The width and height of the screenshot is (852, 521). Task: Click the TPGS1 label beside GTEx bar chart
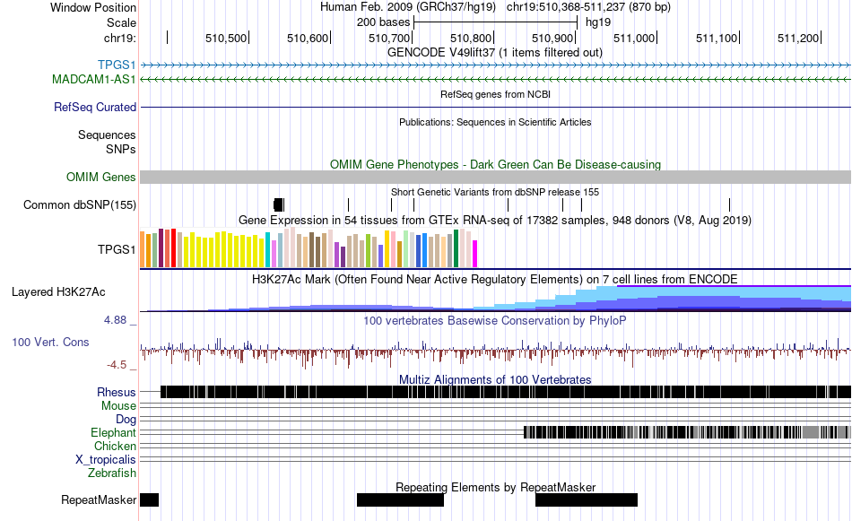coord(117,249)
